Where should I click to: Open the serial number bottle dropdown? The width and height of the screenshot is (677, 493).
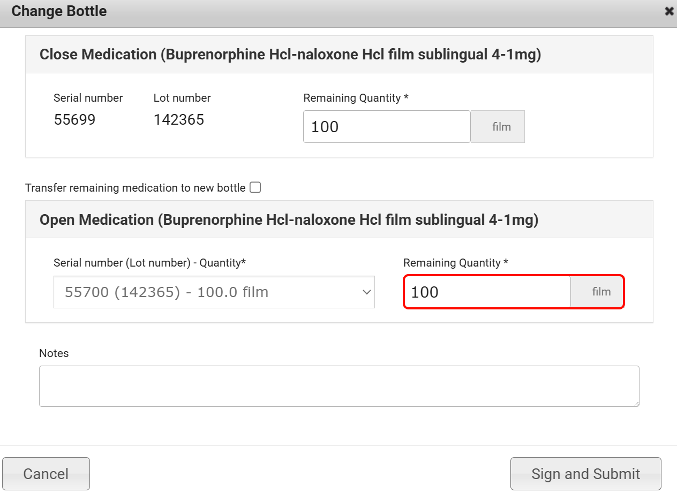tap(214, 292)
